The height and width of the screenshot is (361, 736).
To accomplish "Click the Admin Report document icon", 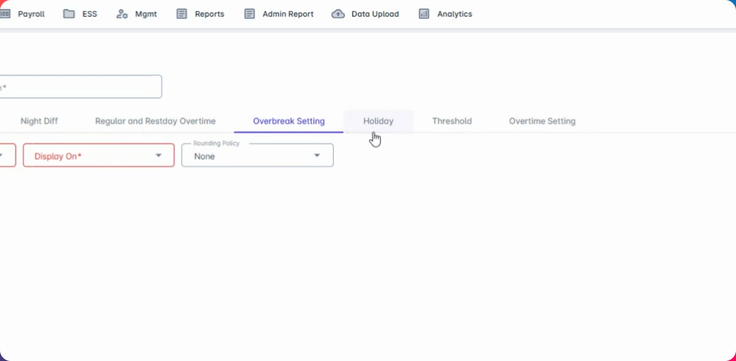I will (x=249, y=14).
